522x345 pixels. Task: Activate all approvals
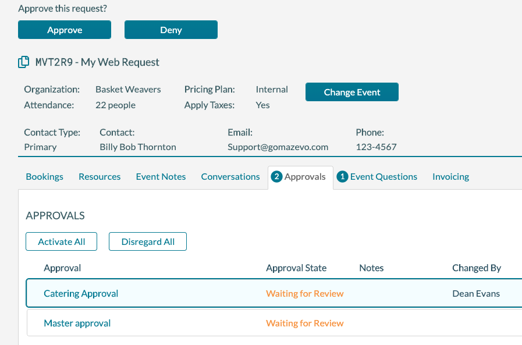pos(61,241)
